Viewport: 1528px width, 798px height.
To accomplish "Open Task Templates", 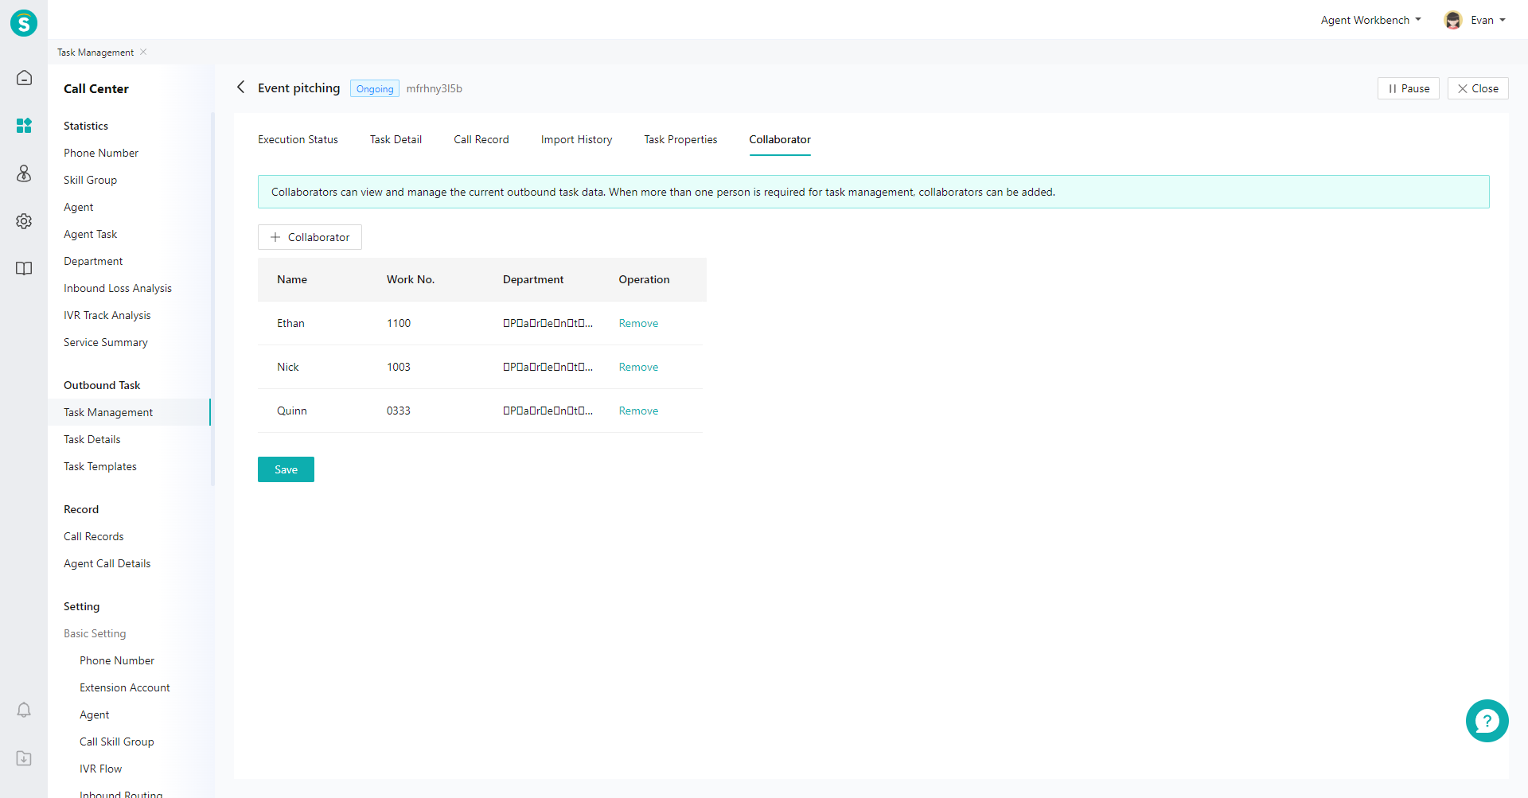I will click(100, 466).
